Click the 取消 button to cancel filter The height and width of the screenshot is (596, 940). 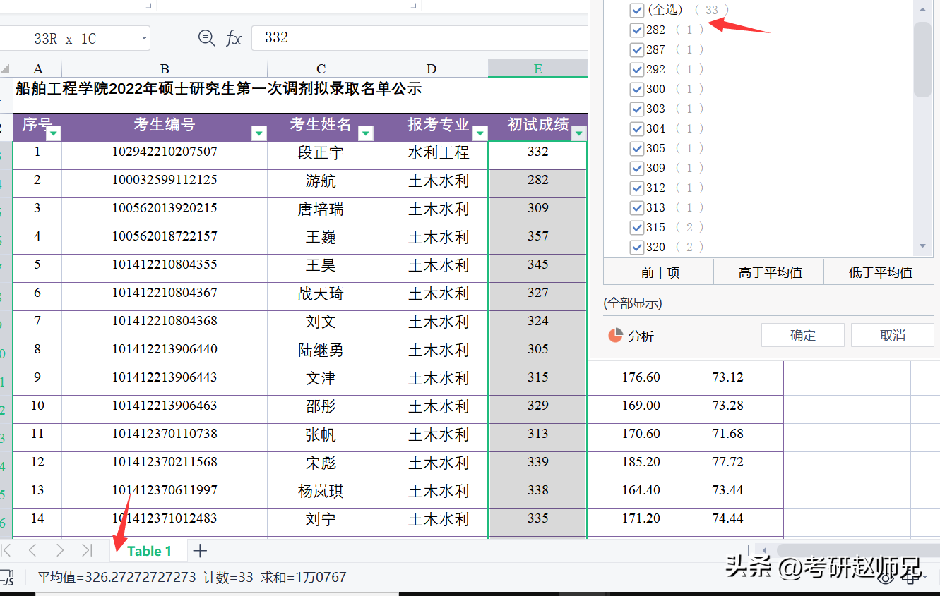pos(892,336)
